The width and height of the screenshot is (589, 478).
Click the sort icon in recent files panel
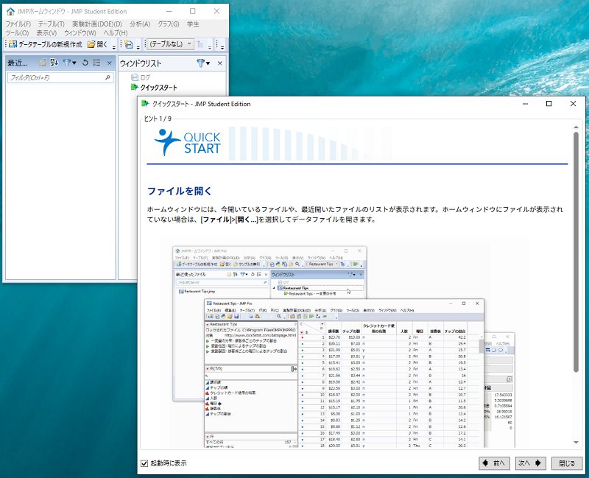tap(54, 63)
